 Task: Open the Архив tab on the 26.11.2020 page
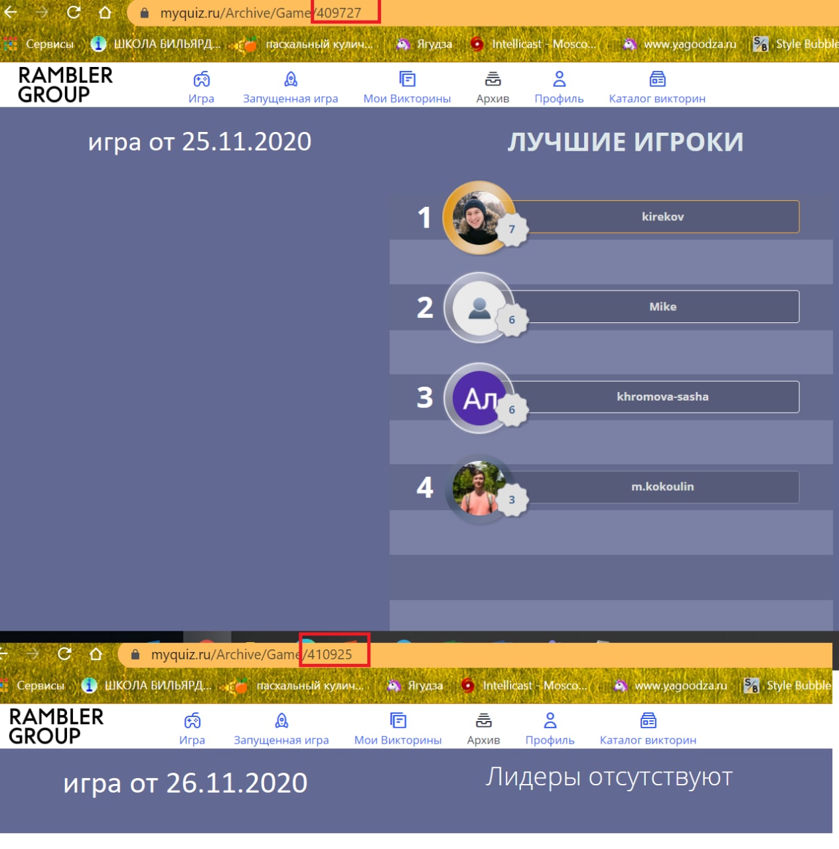[483, 730]
